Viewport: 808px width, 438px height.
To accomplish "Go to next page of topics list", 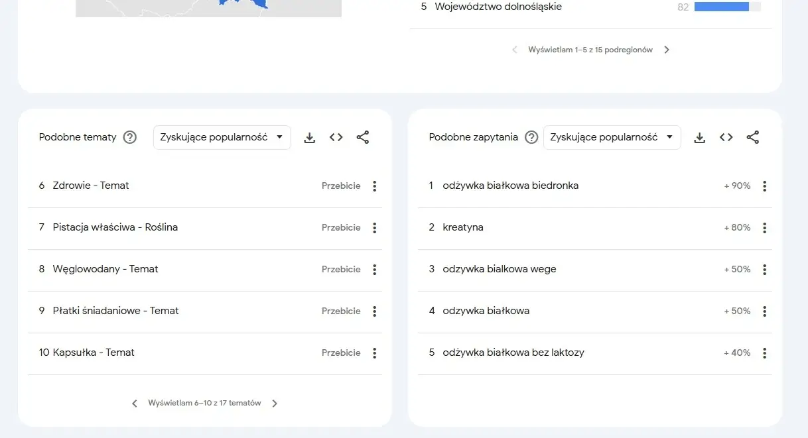I will point(275,402).
